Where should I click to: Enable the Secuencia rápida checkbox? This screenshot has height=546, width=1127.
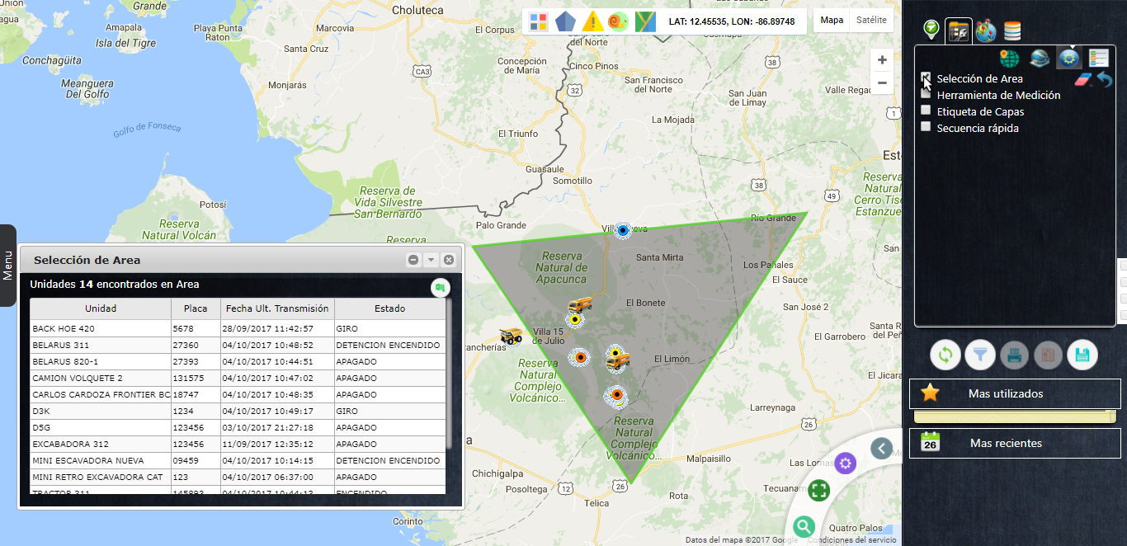[926, 127]
